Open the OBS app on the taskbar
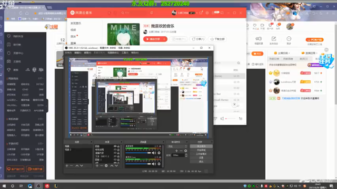Viewport: 337px width, 189px height. coord(38,186)
